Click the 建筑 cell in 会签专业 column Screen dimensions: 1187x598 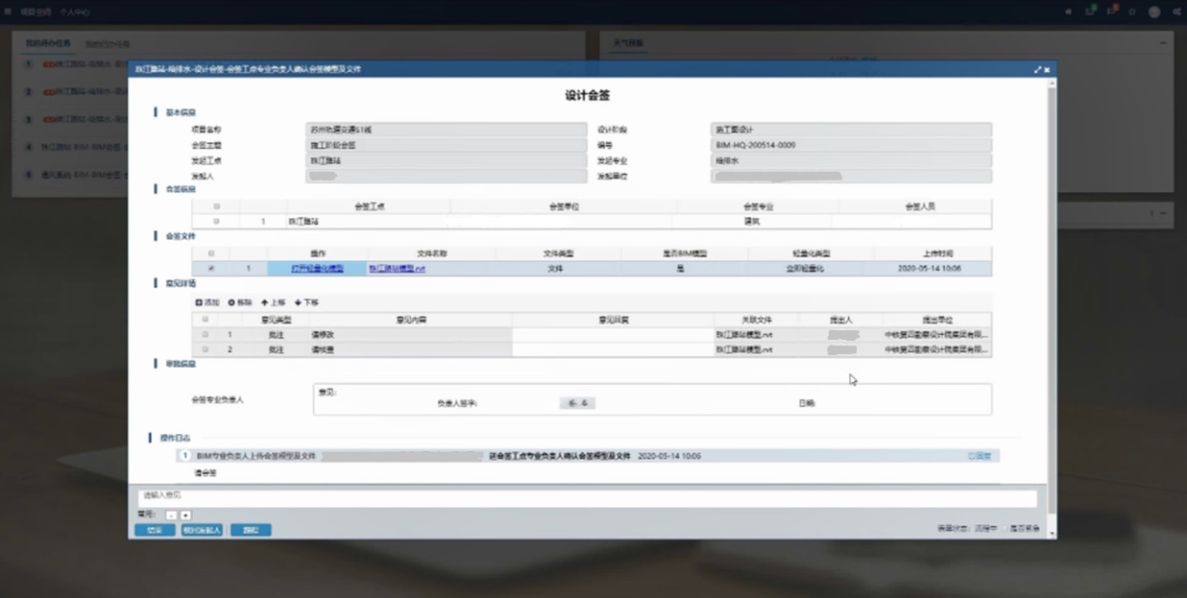[752, 221]
